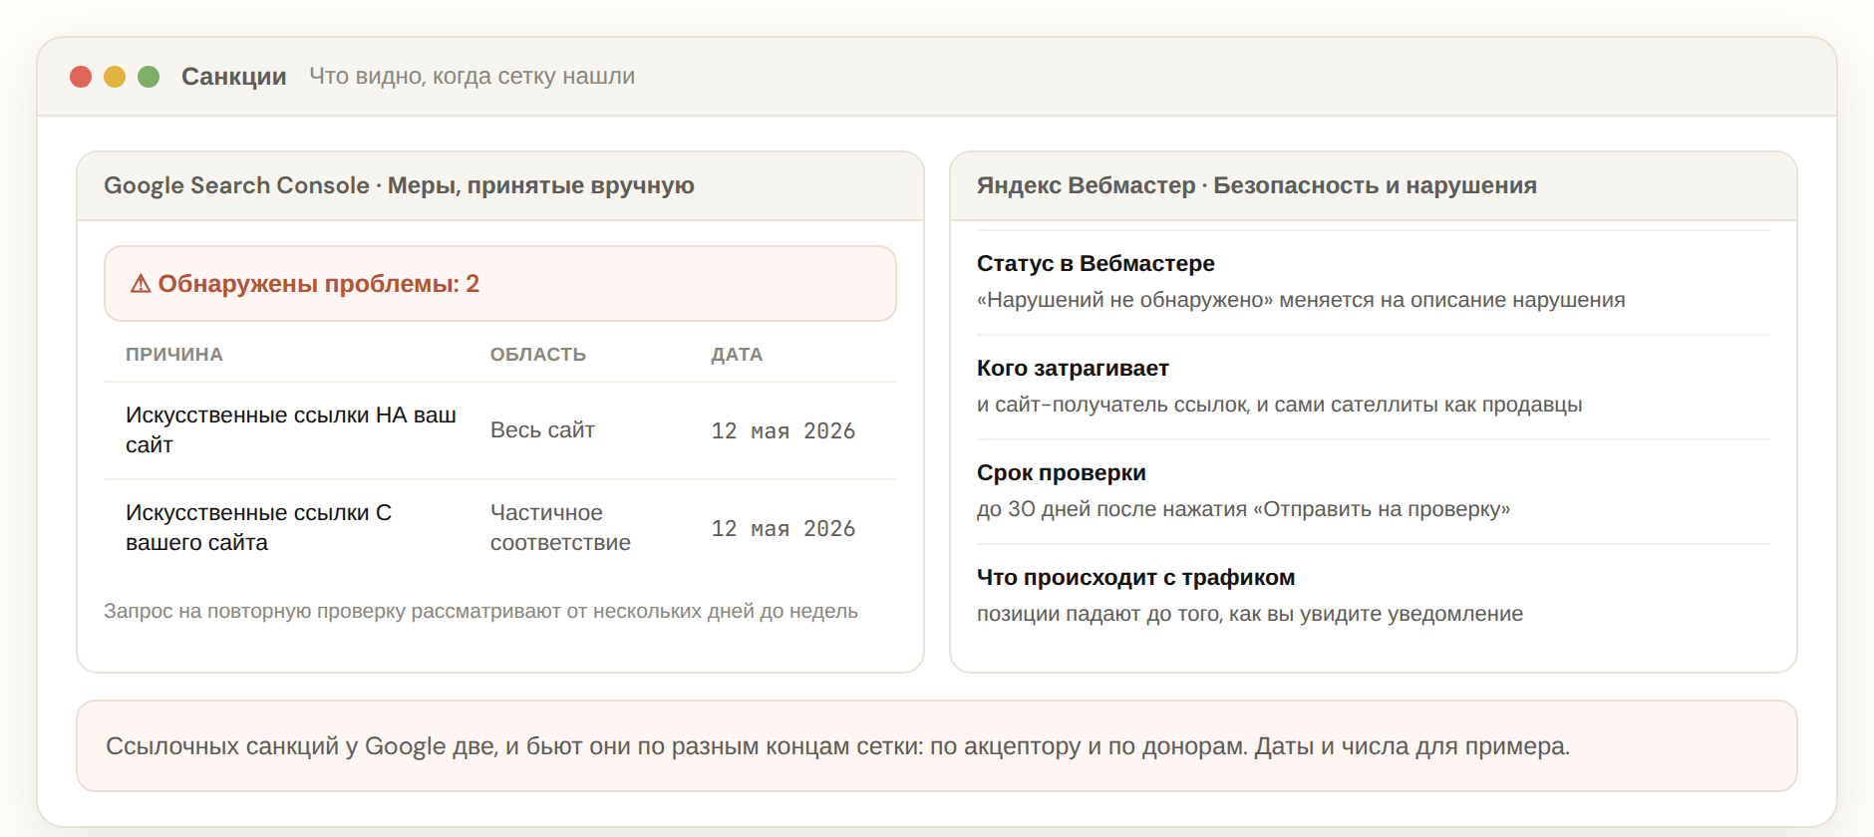Screen dimensions: 1874x837
Task: Click the yellow window dot
Action: click(x=115, y=77)
